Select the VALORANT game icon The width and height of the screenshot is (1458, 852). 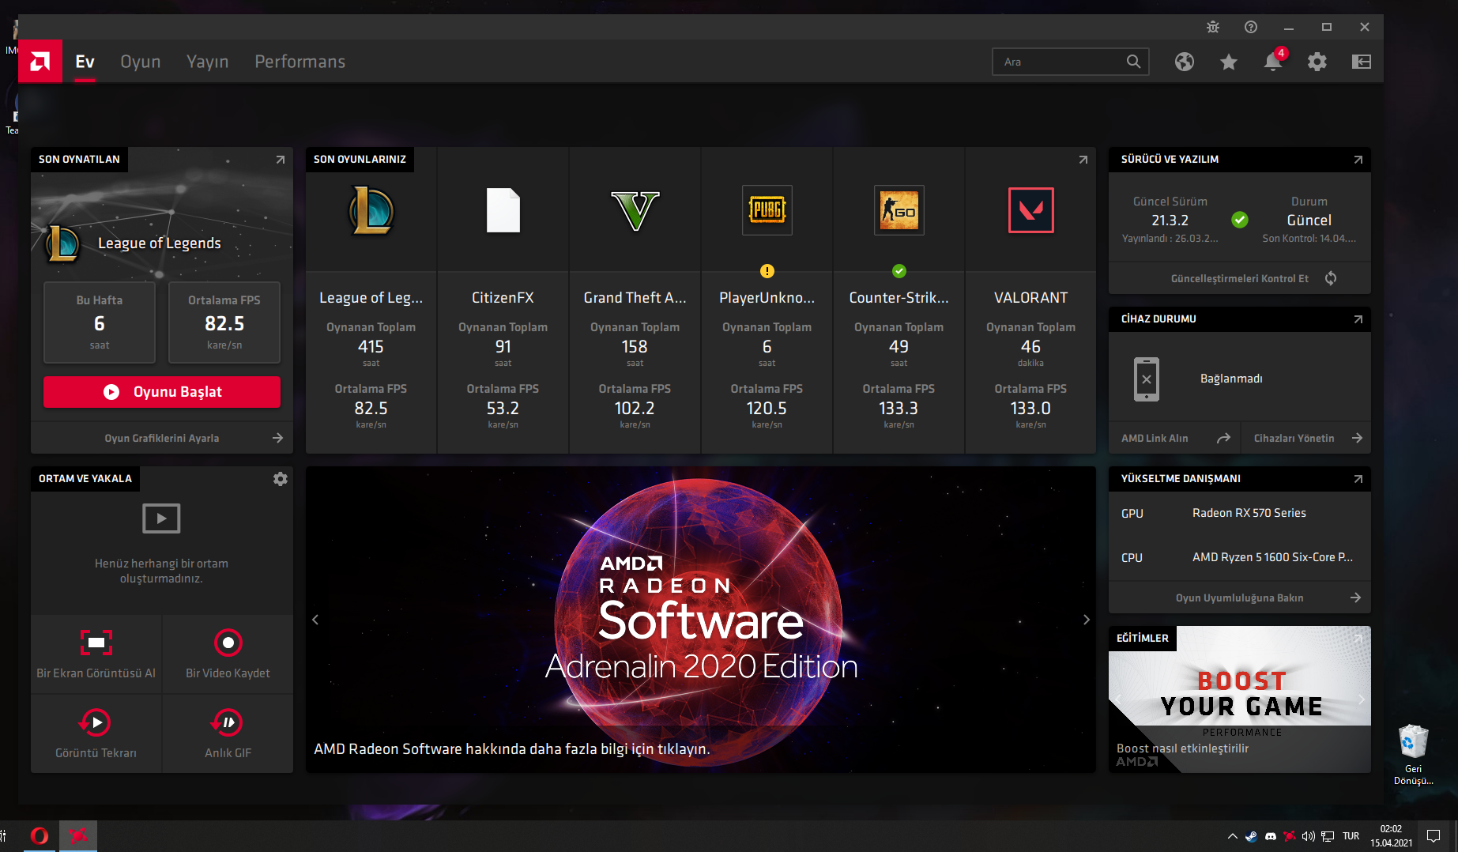(x=1031, y=210)
